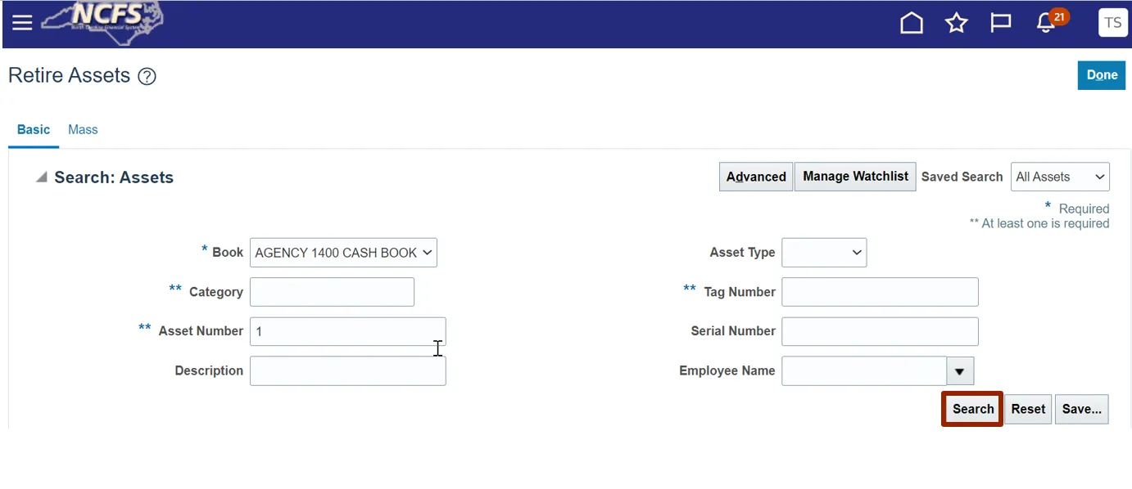This screenshot has height=489, width=1132.
Task: Click the Search button
Action: point(972,409)
